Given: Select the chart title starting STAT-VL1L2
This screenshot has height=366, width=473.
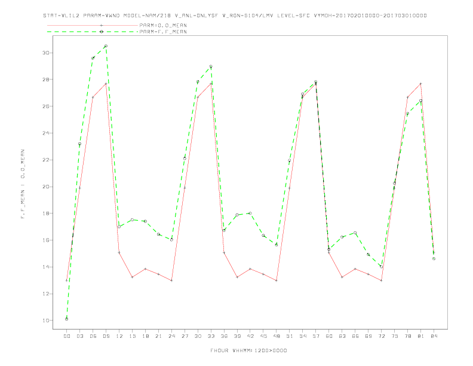Looking at the screenshot, I should 235,16.
